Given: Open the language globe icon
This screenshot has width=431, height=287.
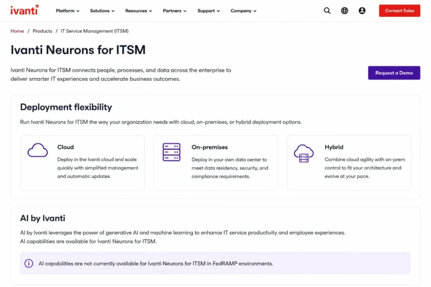Looking at the screenshot, I should pos(344,11).
